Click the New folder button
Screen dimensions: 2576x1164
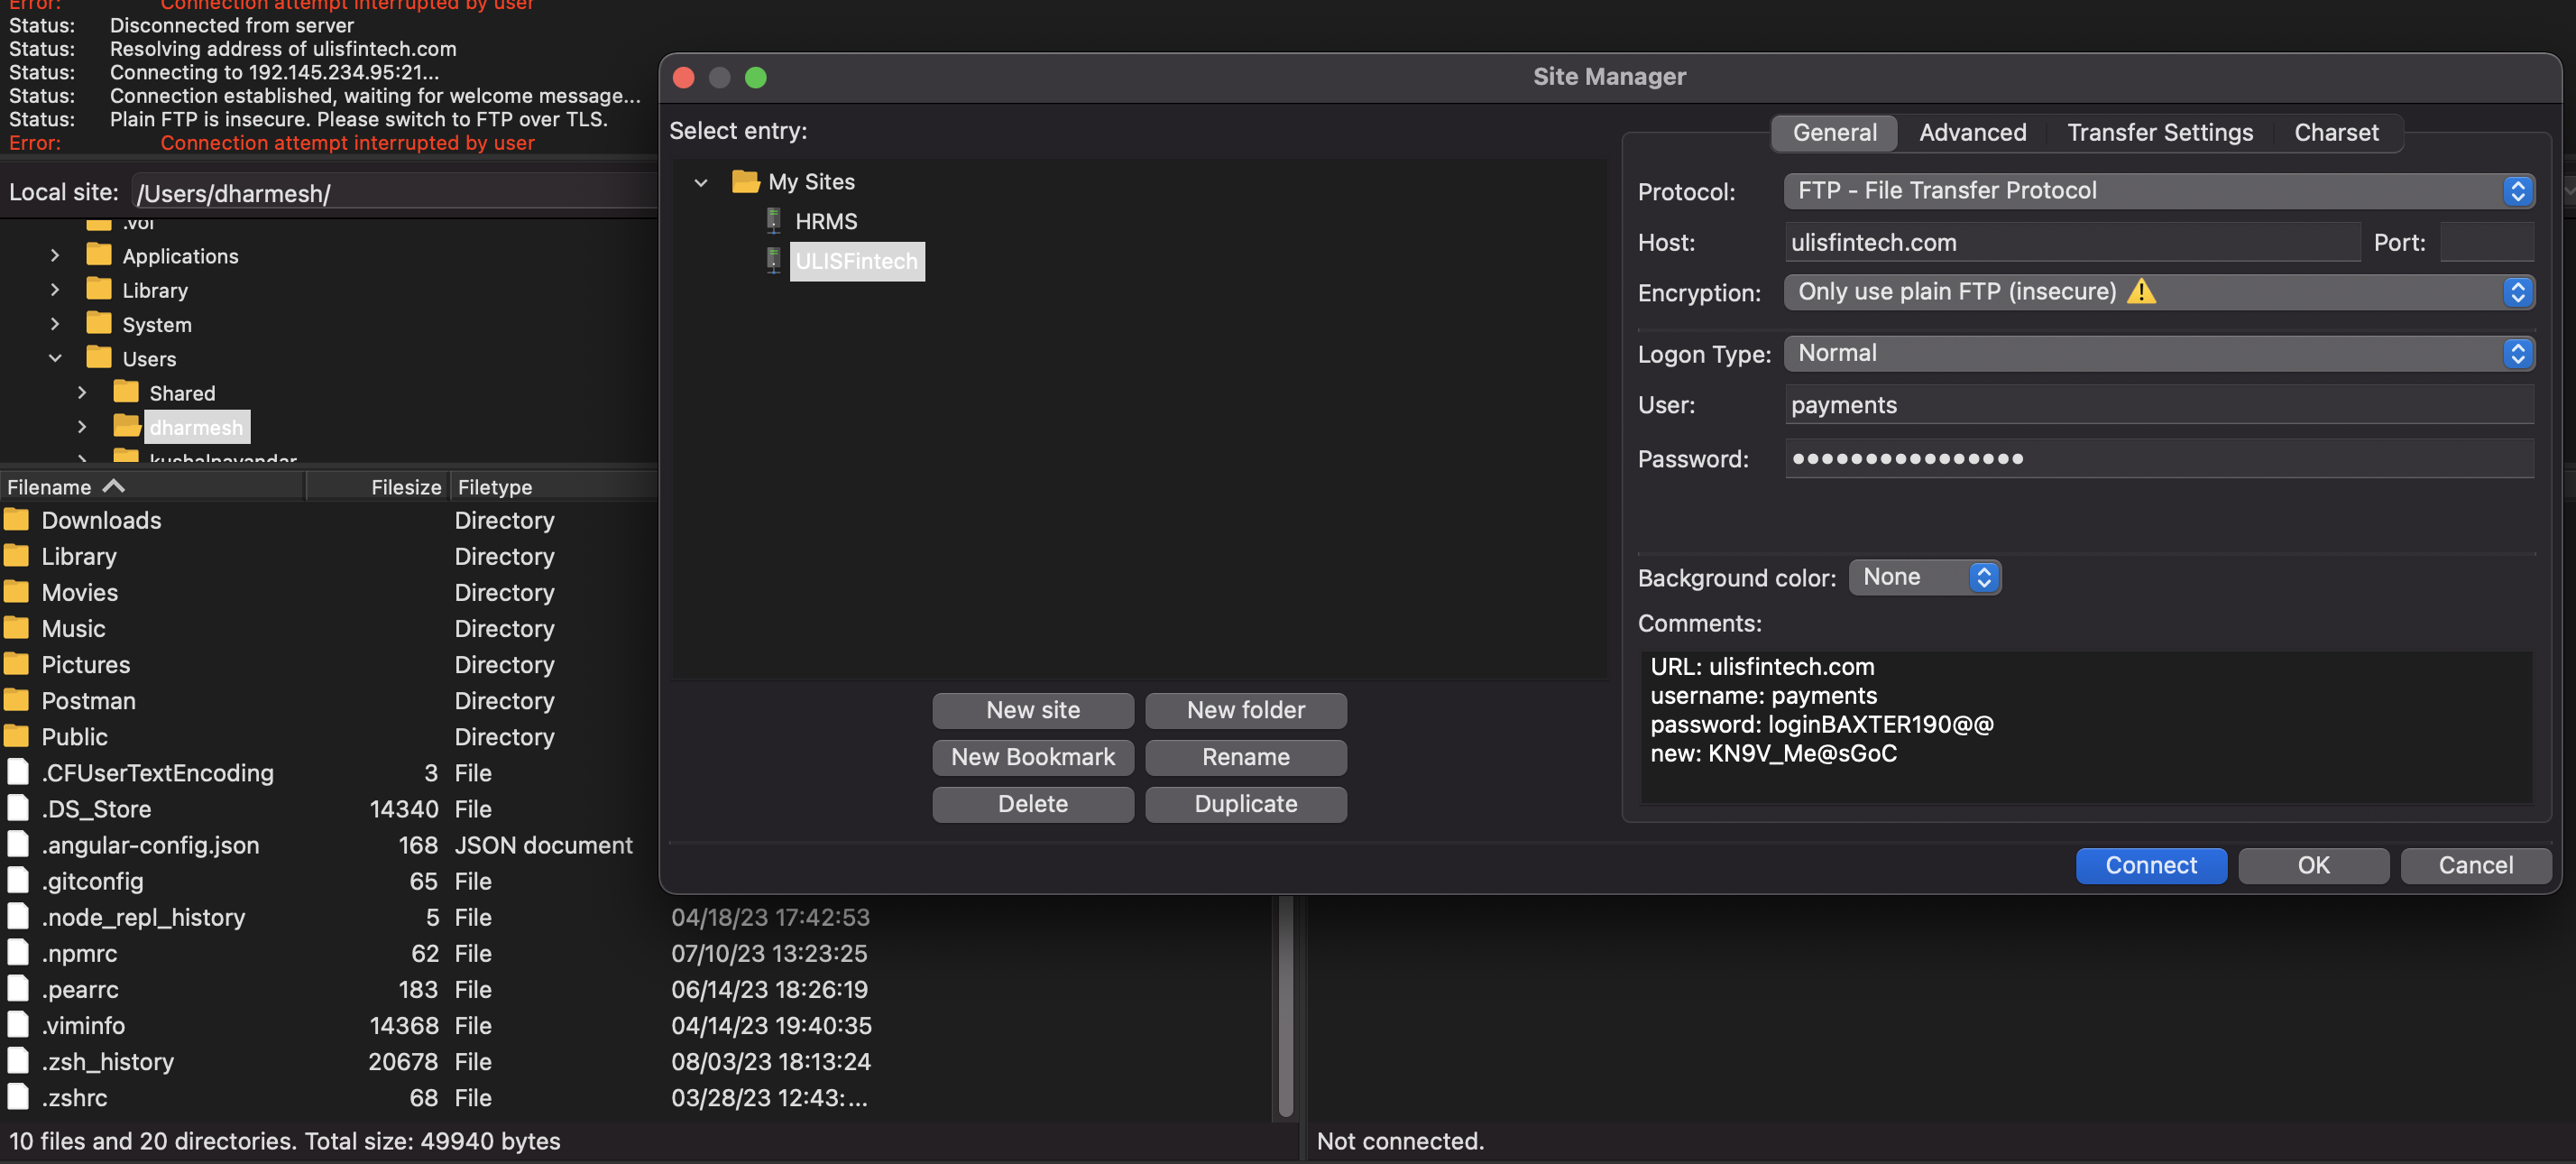click(1245, 710)
